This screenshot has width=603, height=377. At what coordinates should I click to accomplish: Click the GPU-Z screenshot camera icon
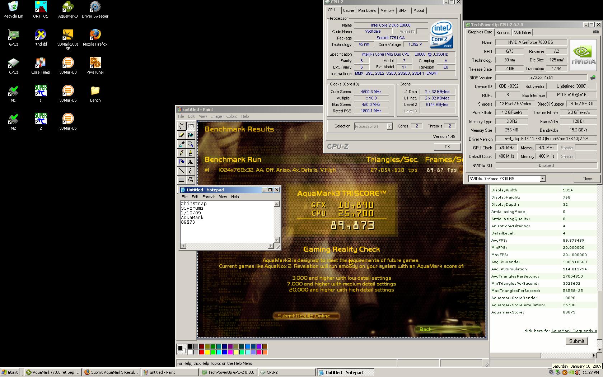[x=595, y=32]
